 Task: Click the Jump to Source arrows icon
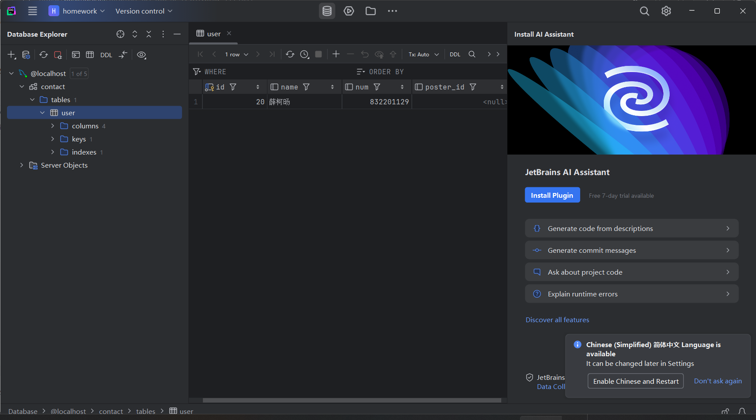(x=123, y=55)
